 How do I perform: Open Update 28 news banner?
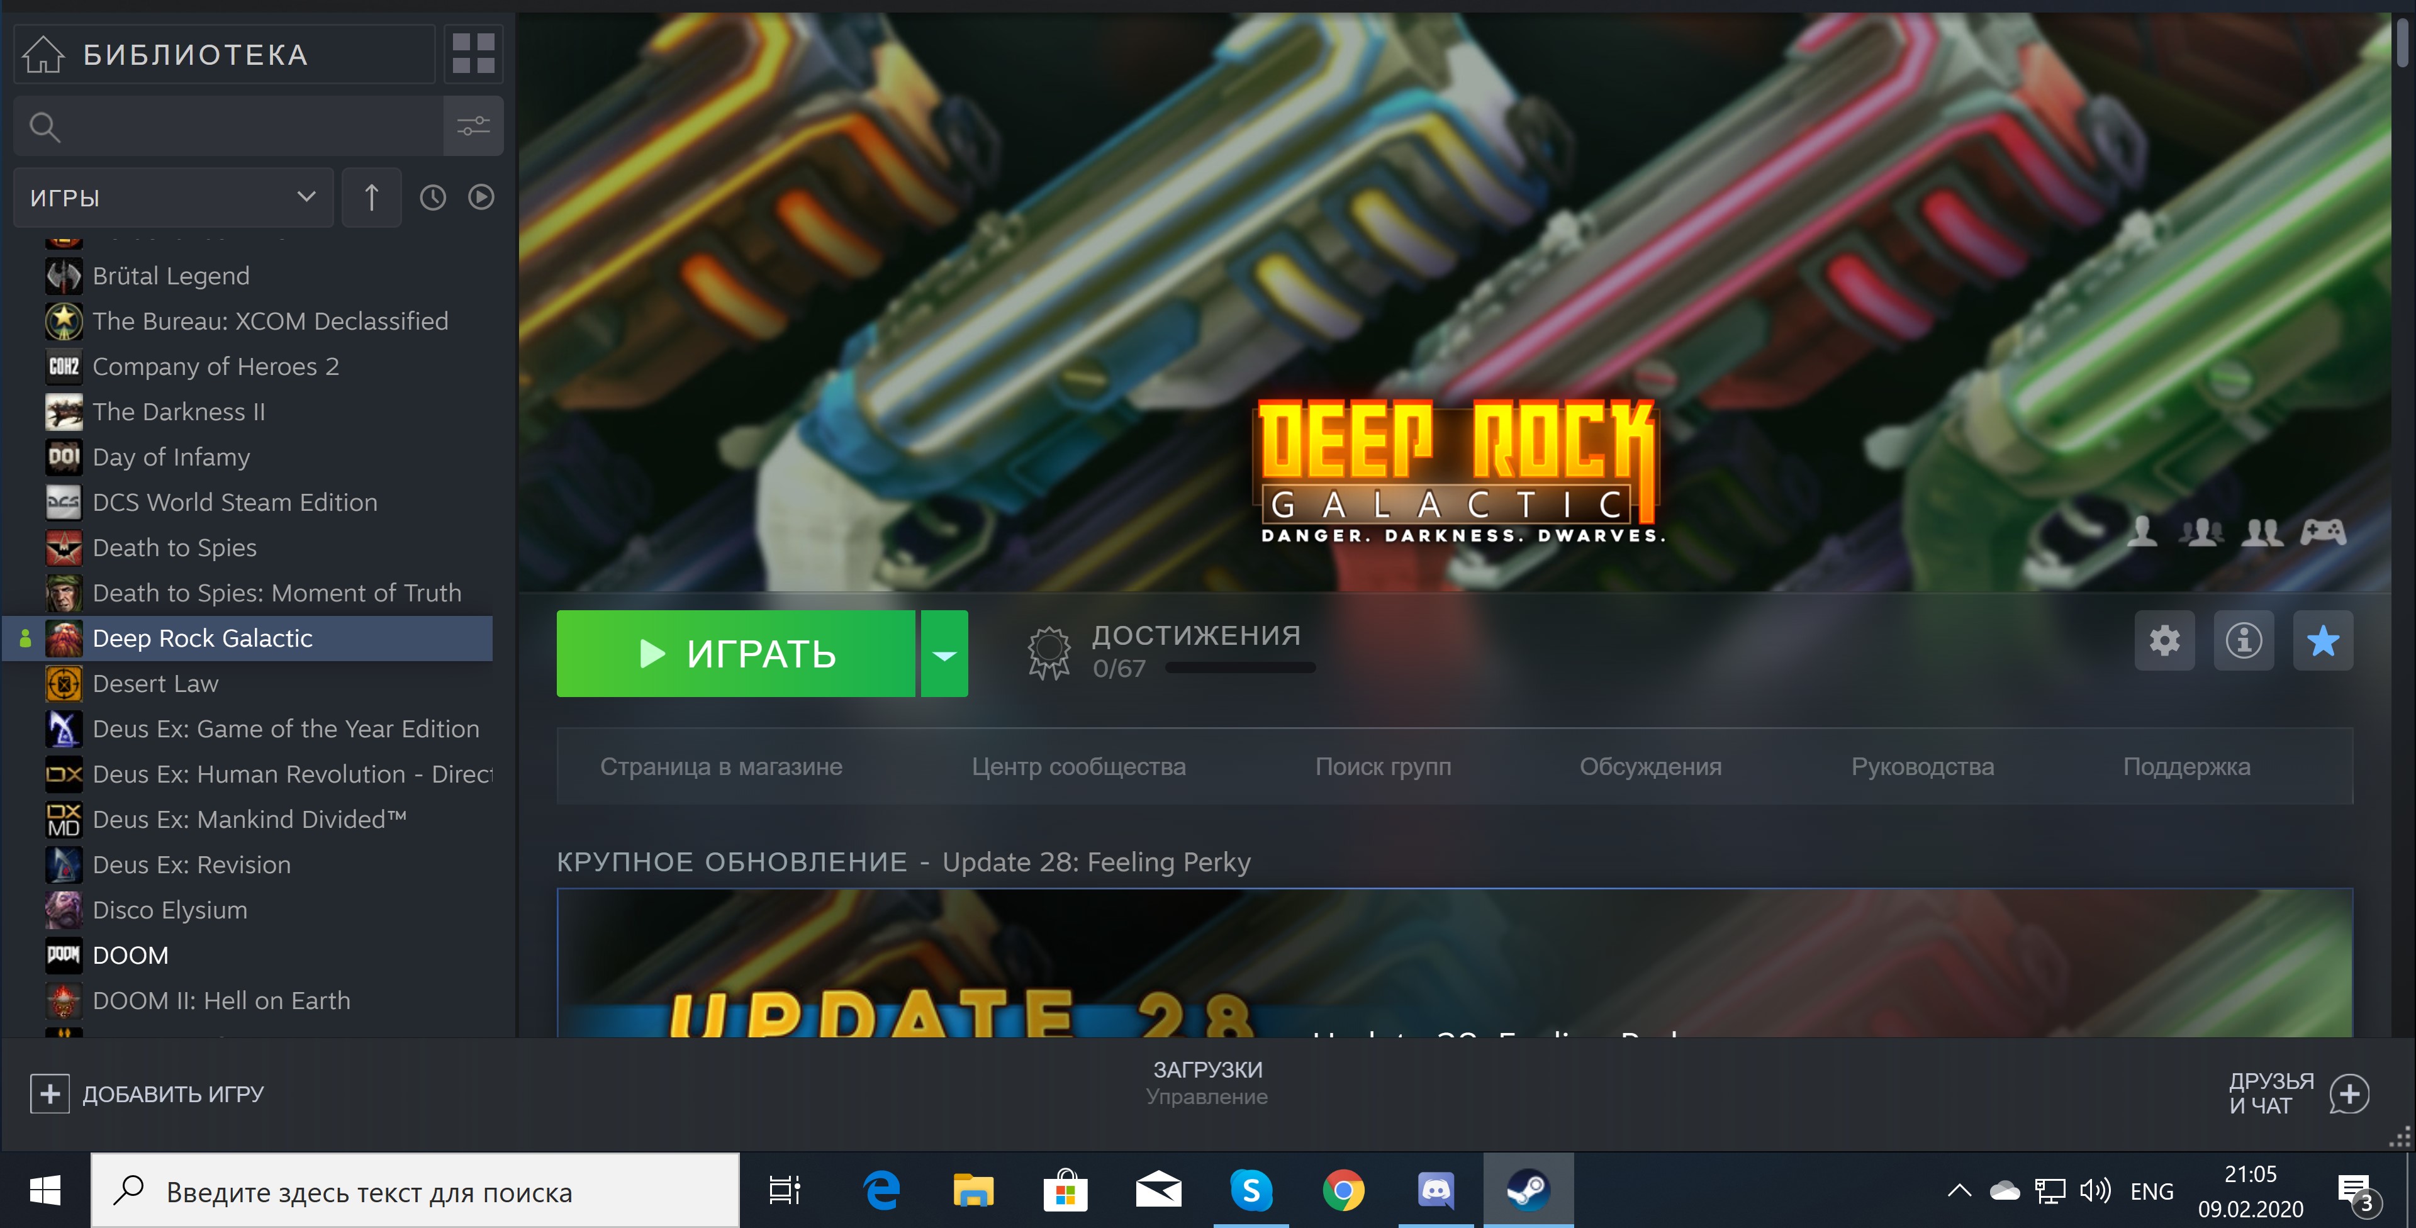point(1455,963)
